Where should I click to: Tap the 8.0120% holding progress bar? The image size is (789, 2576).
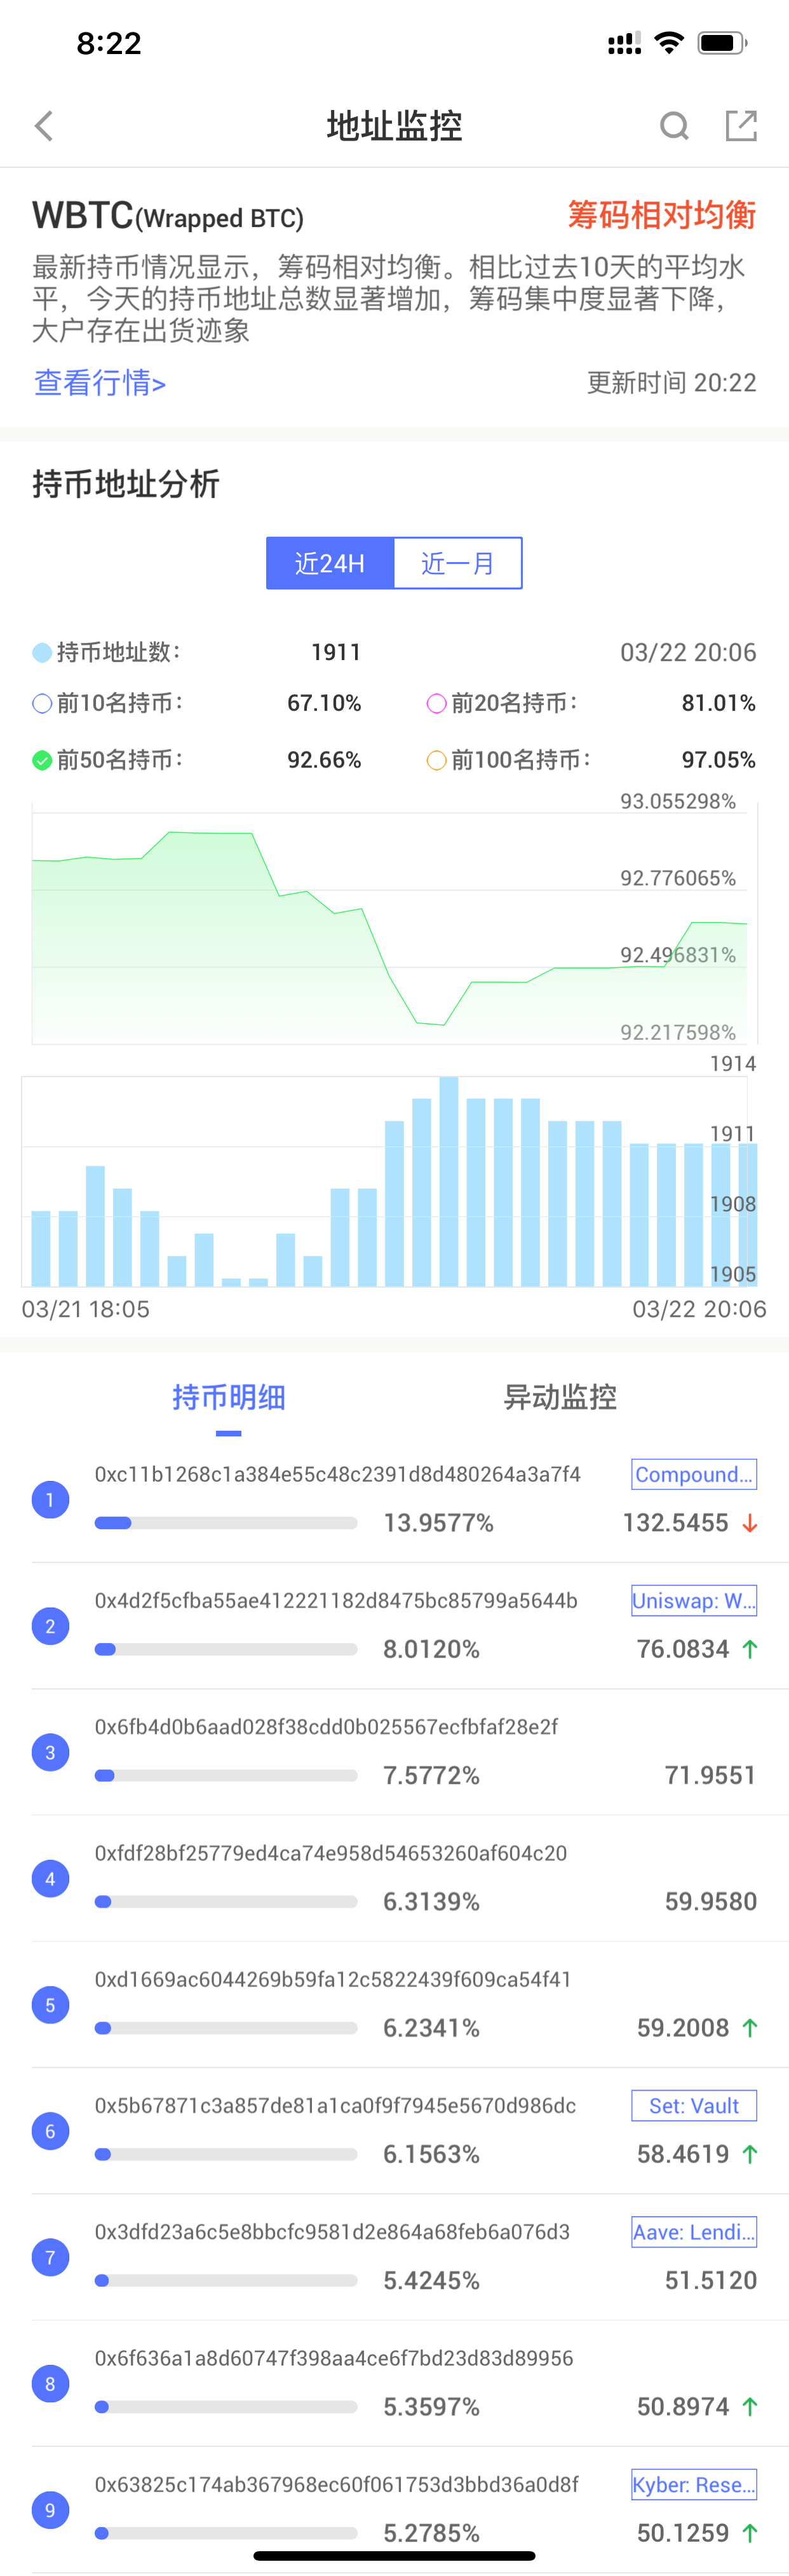point(226,1649)
